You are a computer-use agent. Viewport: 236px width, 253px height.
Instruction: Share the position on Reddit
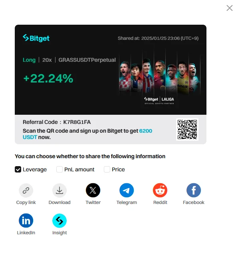(160, 190)
